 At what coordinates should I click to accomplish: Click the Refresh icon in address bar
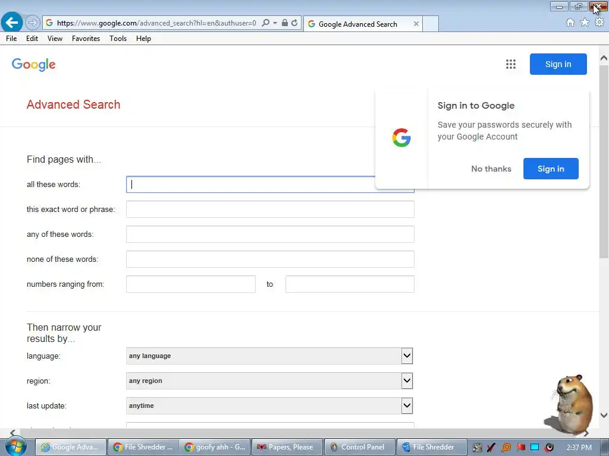click(294, 23)
